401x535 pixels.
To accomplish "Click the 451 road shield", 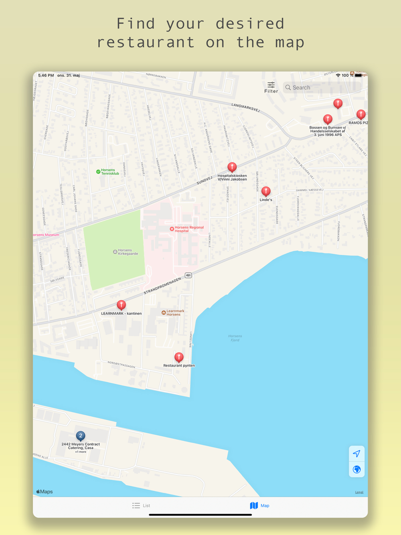I will click(x=188, y=275).
